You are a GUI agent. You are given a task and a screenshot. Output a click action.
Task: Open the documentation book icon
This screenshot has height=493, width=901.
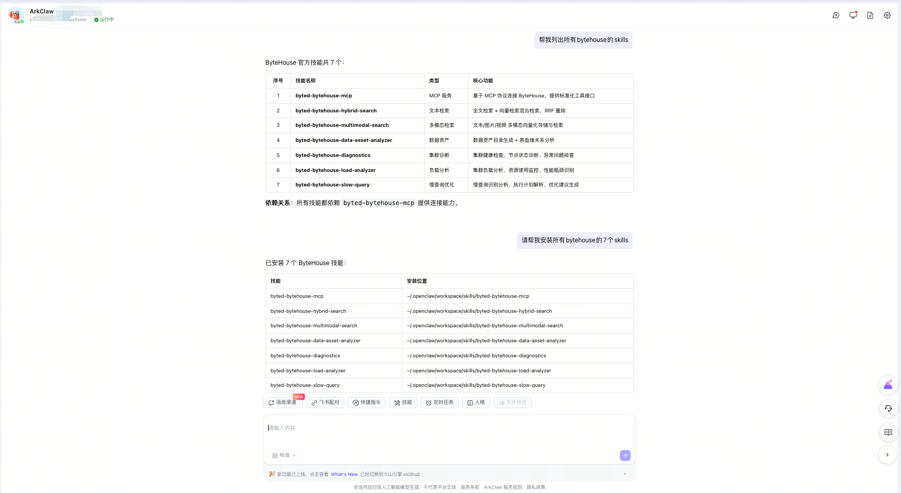tap(888, 432)
